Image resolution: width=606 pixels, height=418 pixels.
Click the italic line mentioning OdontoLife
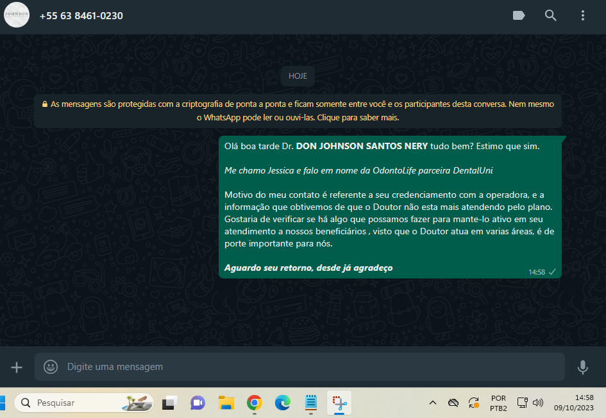358,171
